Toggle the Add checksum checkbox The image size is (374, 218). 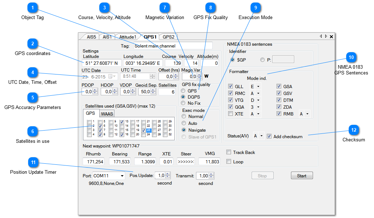pos(269,136)
